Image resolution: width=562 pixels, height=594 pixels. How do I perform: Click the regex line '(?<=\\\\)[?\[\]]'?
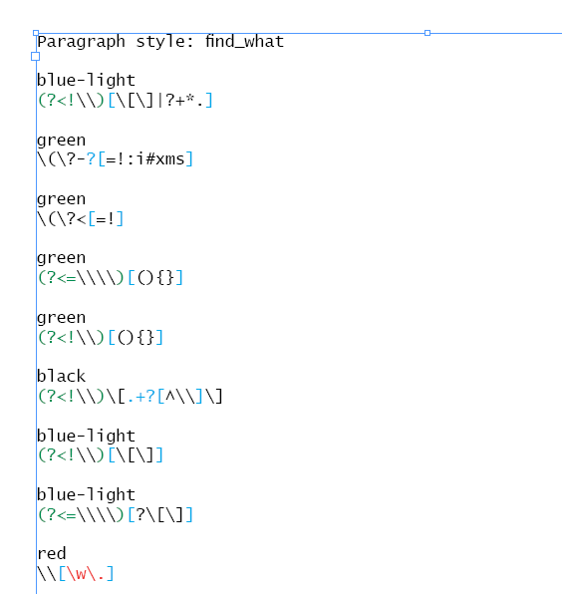116,515
